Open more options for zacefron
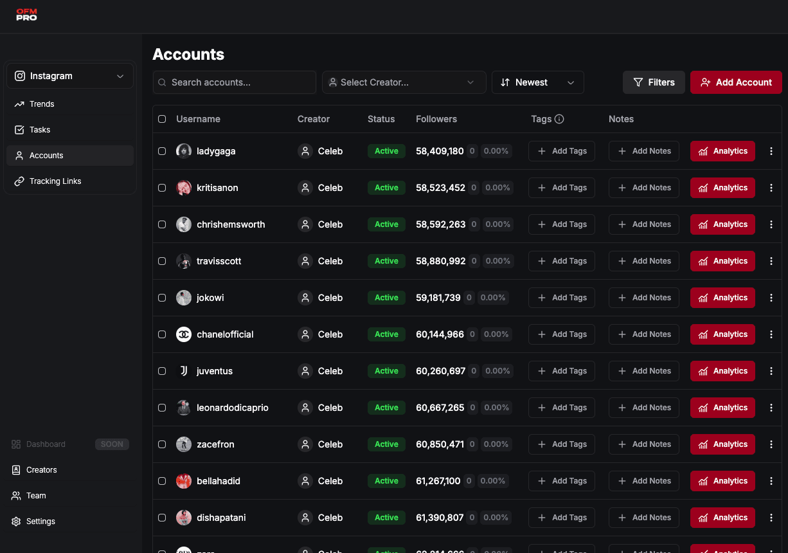This screenshot has width=788, height=553. click(x=771, y=444)
